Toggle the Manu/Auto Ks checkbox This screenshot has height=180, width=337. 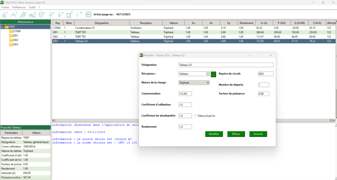[x=196, y=116]
